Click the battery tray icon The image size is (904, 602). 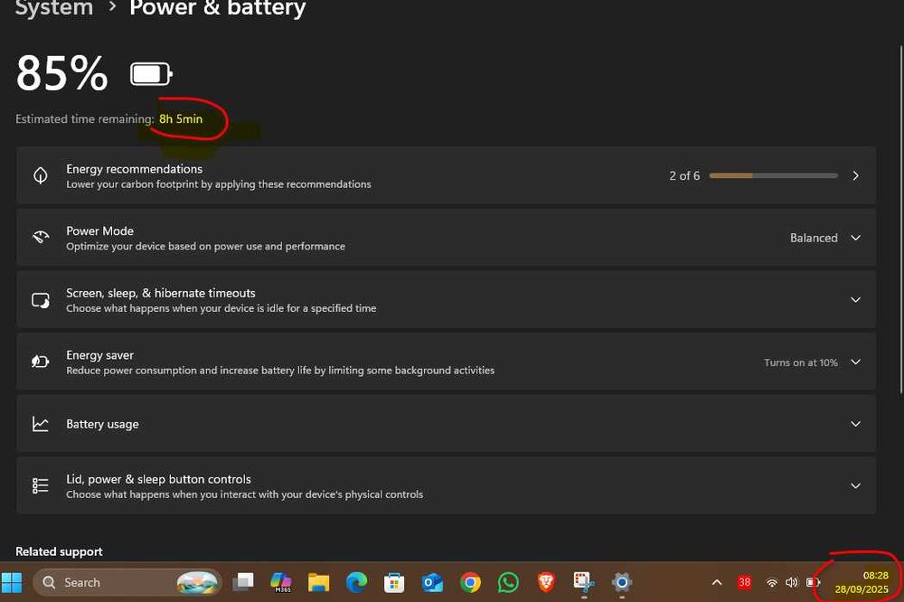[813, 582]
